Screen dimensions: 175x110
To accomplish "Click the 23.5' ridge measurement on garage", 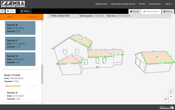I will pos(154,51).
